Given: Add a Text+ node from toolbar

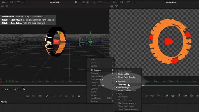Looking at the screenshot, I should (x=40, y=96).
